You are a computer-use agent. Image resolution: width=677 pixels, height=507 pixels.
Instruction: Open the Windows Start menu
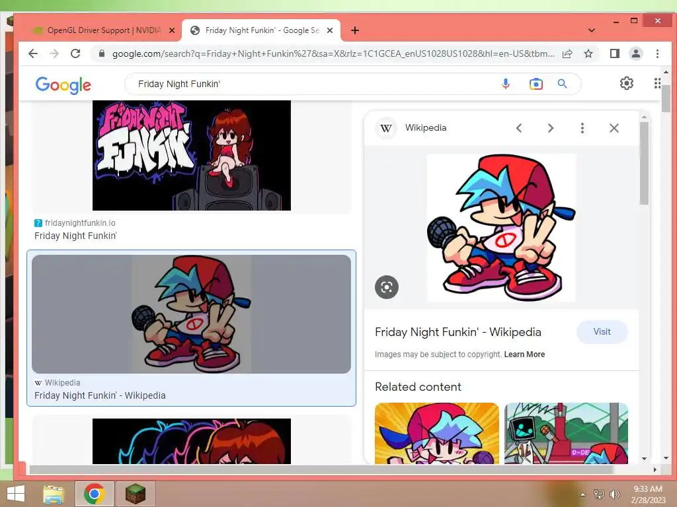click(x=16, y=494)
